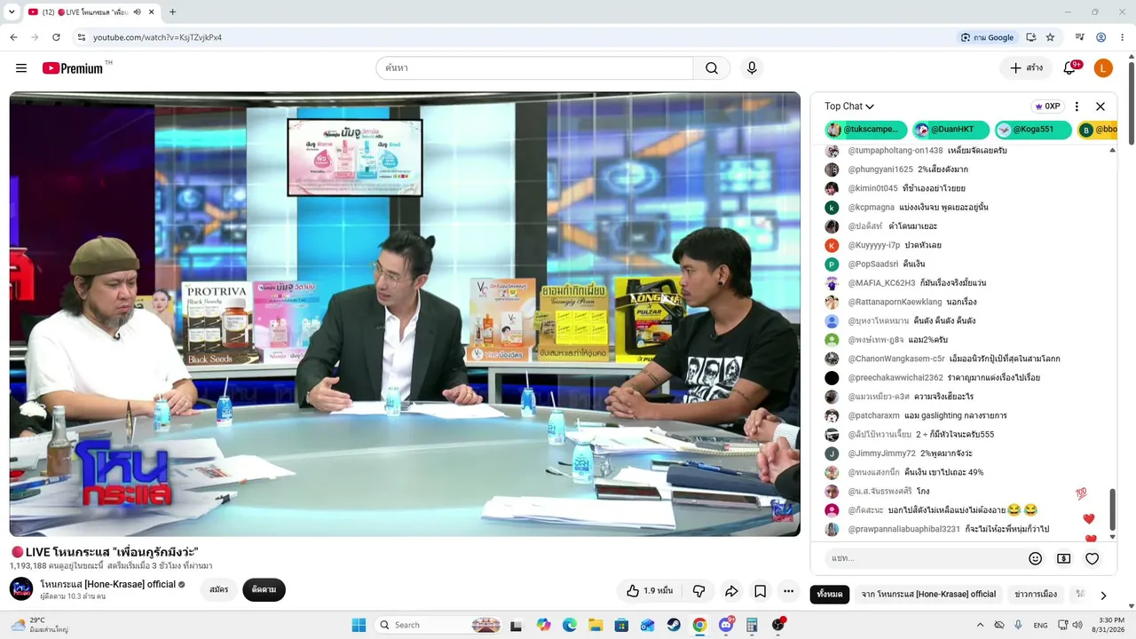Select the ทั้งหมด filter chip

point(830,595)
